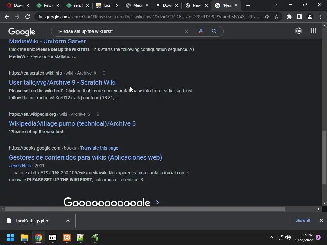This screenshot has height=245, width=327.
Task: Click the browser forward arrow
Action: click(x=17, y=17)
